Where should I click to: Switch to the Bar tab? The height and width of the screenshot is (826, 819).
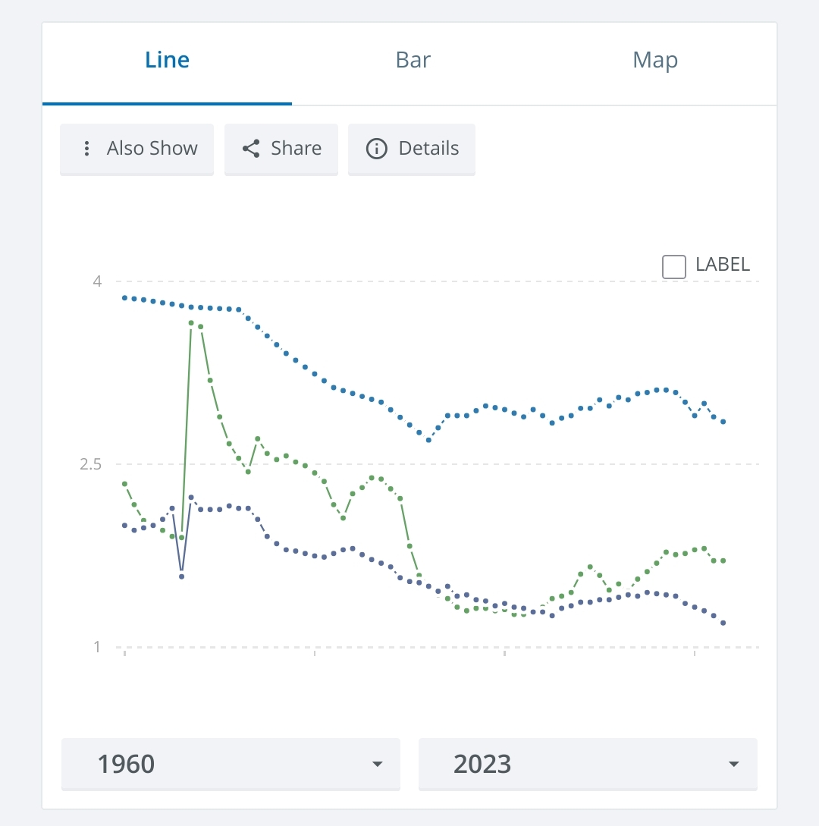coord(413,61)
